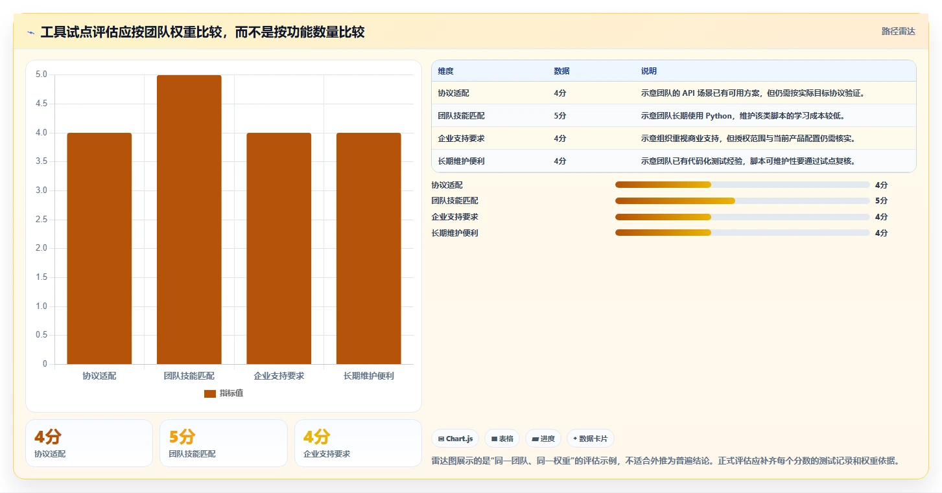Click the description mentioning Python in the table
The width and height of the screenshot is (942, 493).
click(743, 115)
